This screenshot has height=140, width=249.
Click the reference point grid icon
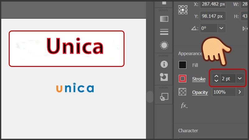[x=183, y=10]
